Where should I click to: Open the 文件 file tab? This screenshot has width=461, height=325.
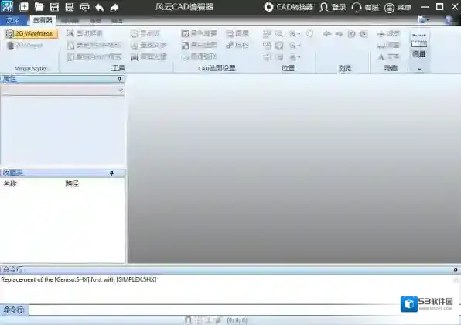[12, 20]
